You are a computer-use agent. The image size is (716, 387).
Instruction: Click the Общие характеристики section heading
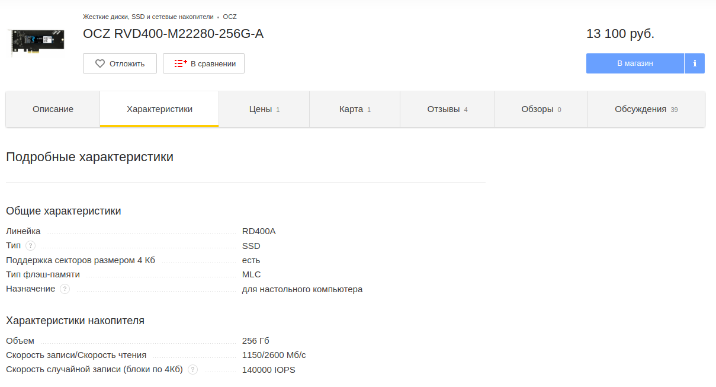tap(63, 211)
